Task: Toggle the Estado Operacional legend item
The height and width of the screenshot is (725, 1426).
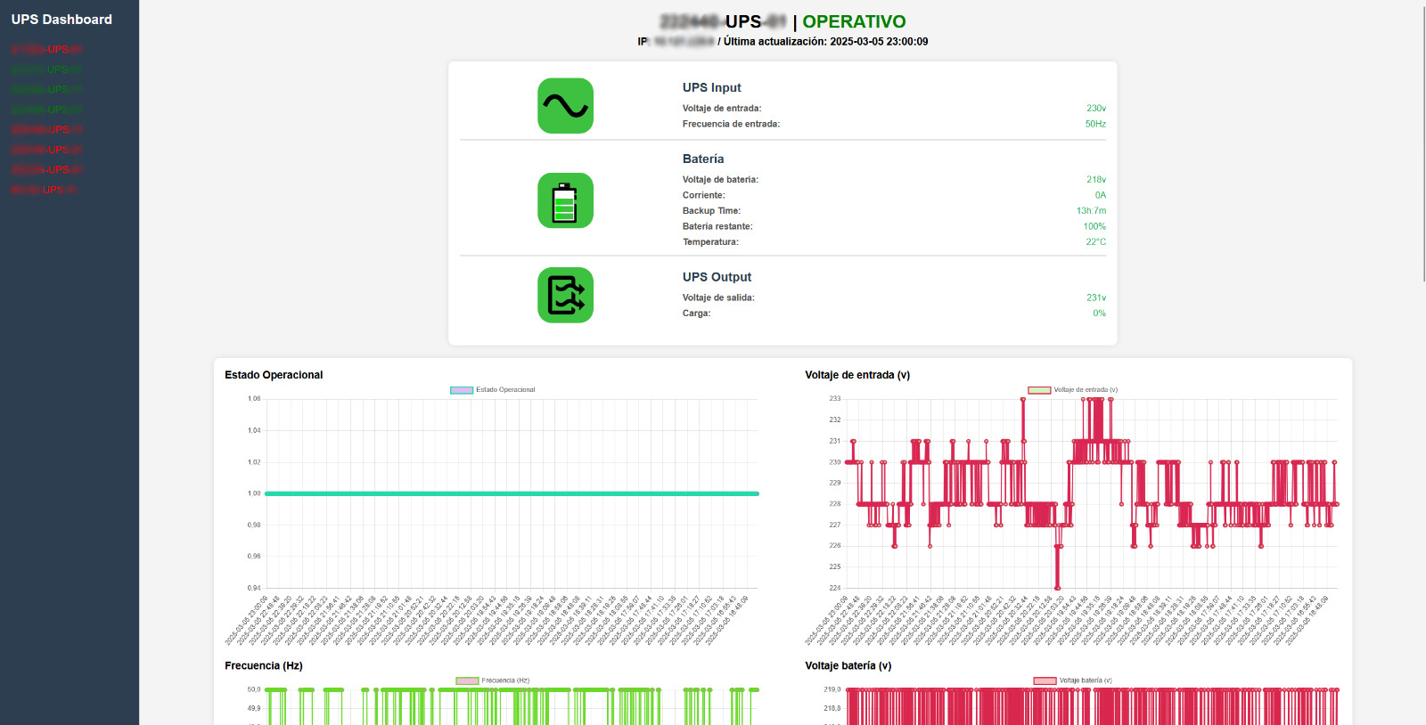Action: click(493, 390)
